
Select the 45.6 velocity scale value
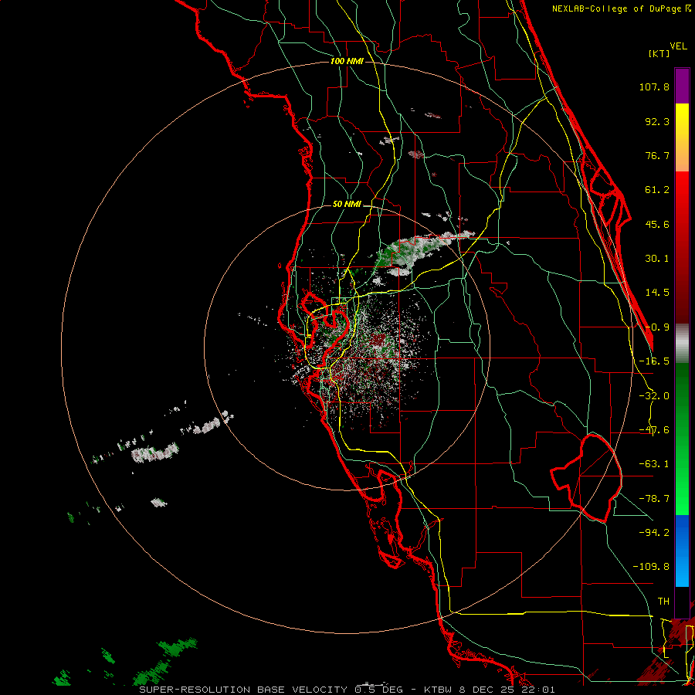pyautogui.click(x=657, y=224)
